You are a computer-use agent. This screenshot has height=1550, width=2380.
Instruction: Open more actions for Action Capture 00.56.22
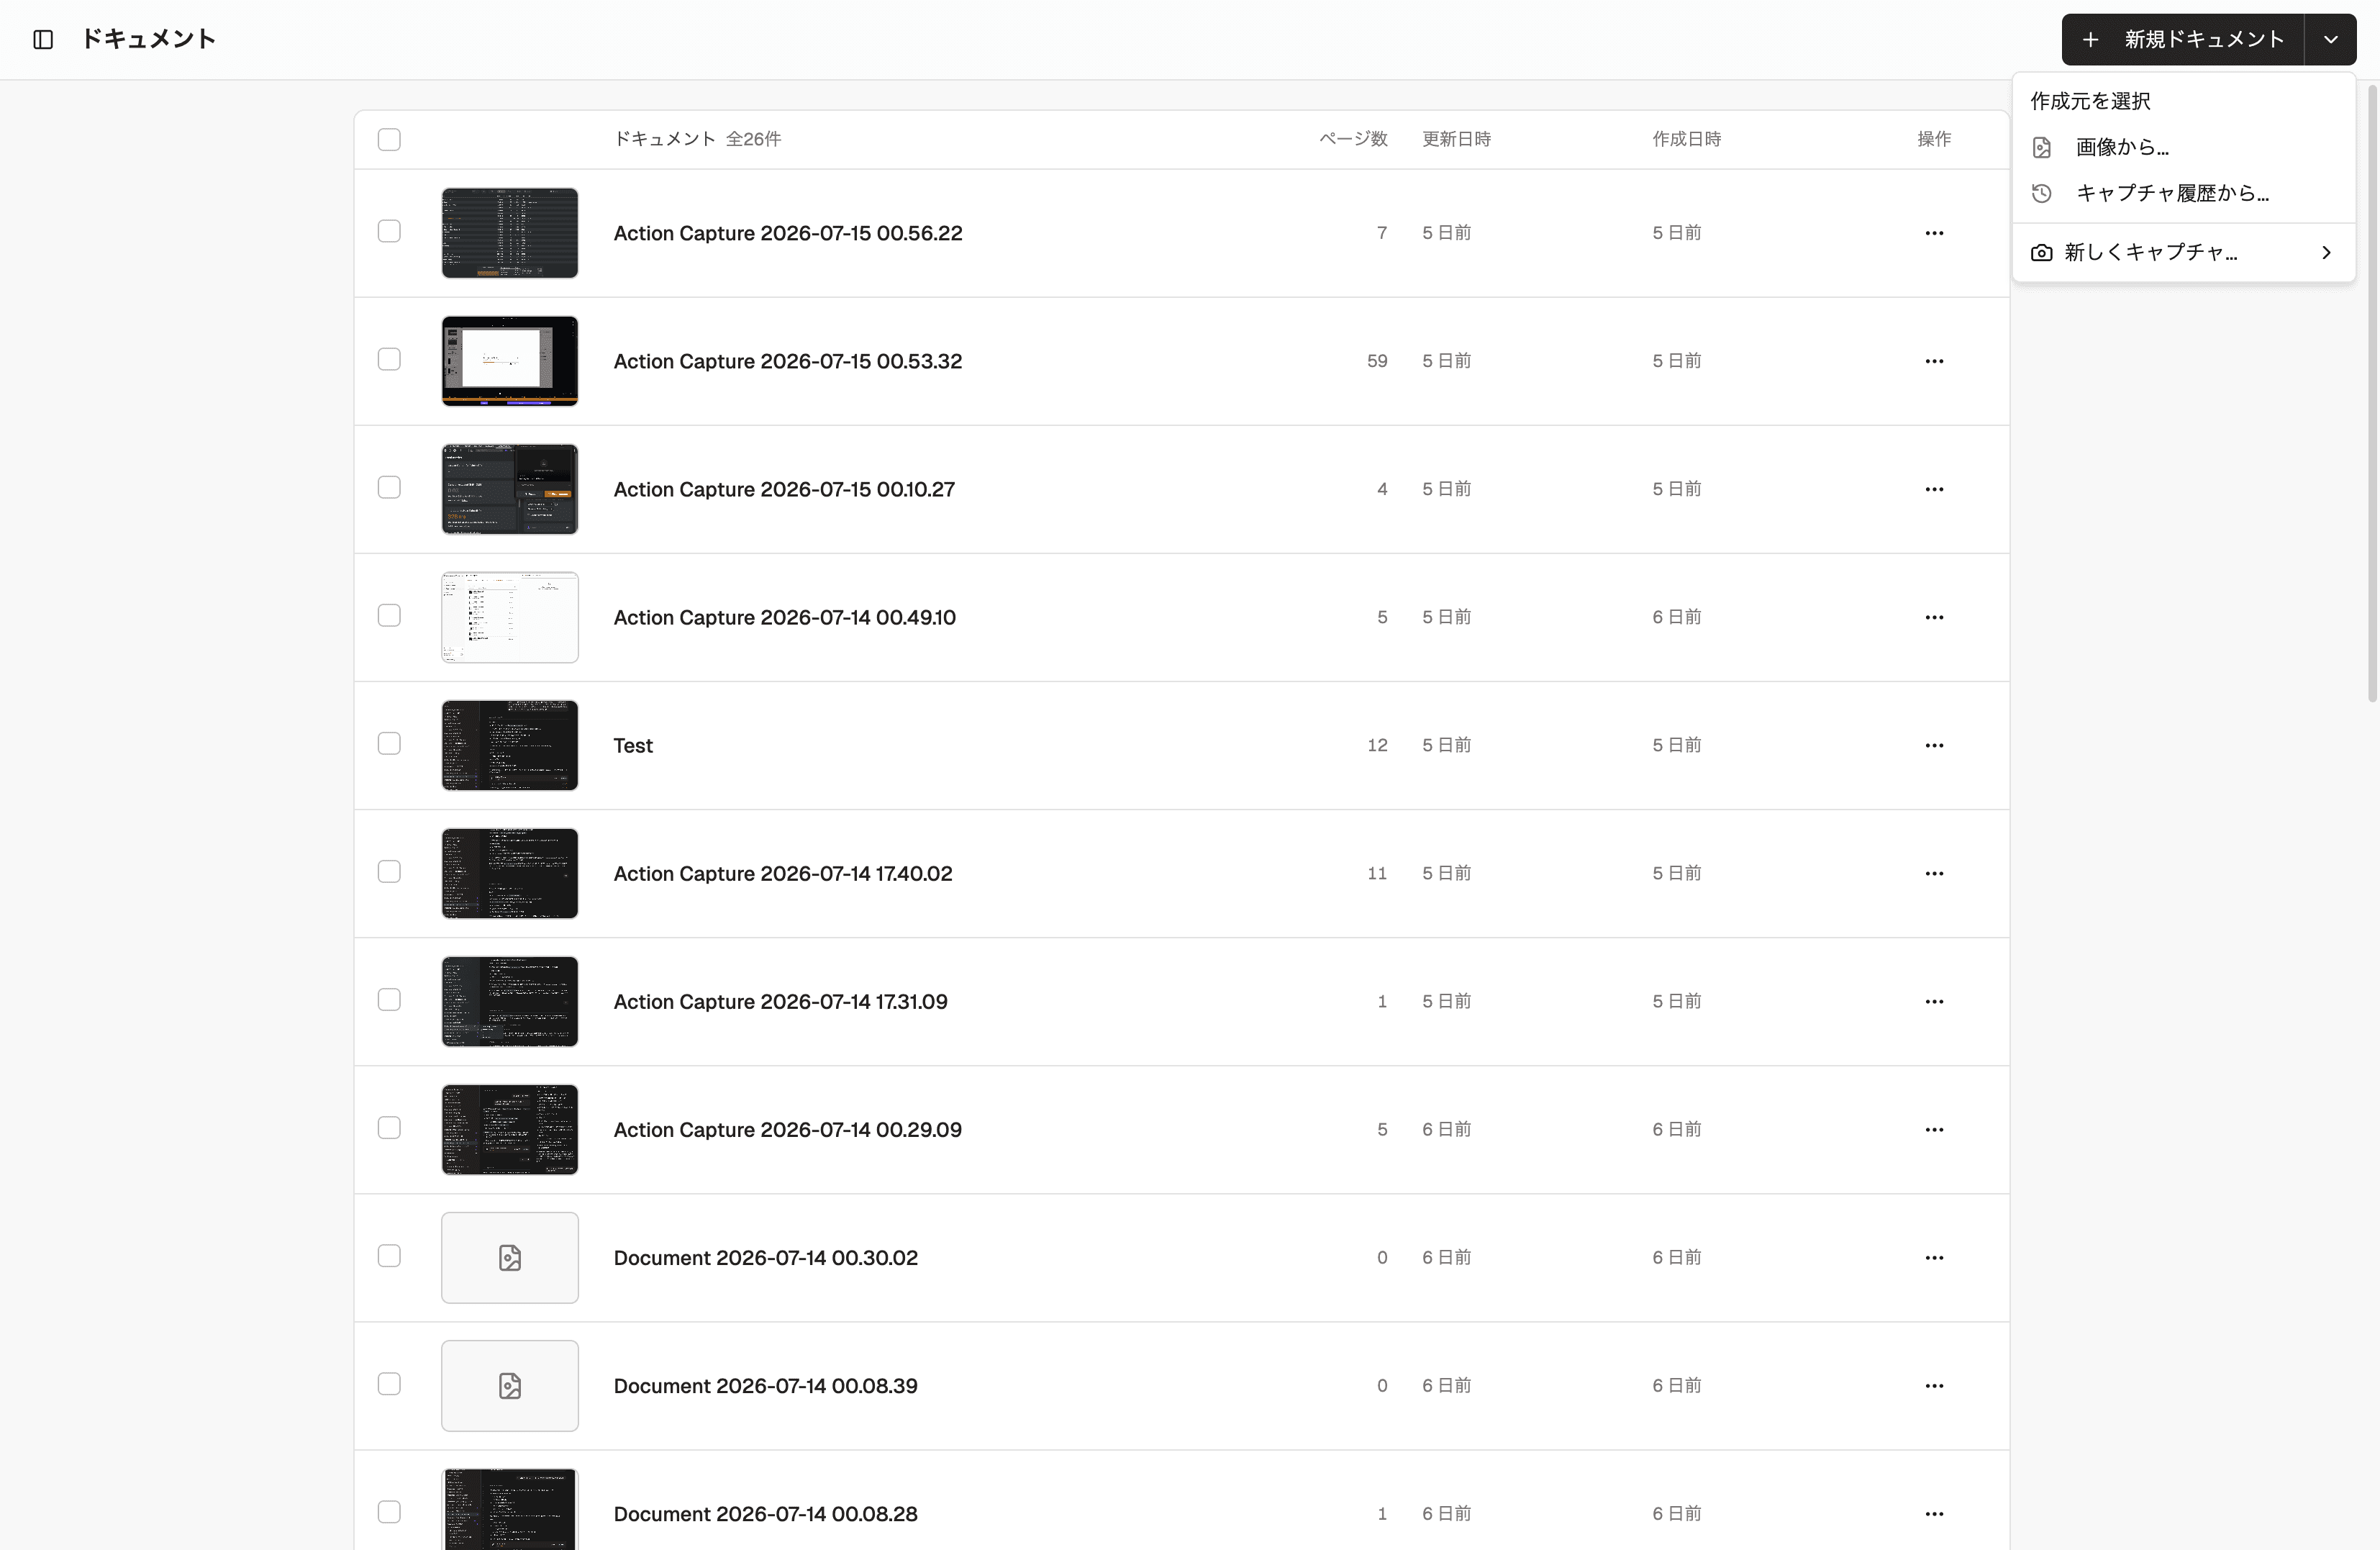(1934, 233)
